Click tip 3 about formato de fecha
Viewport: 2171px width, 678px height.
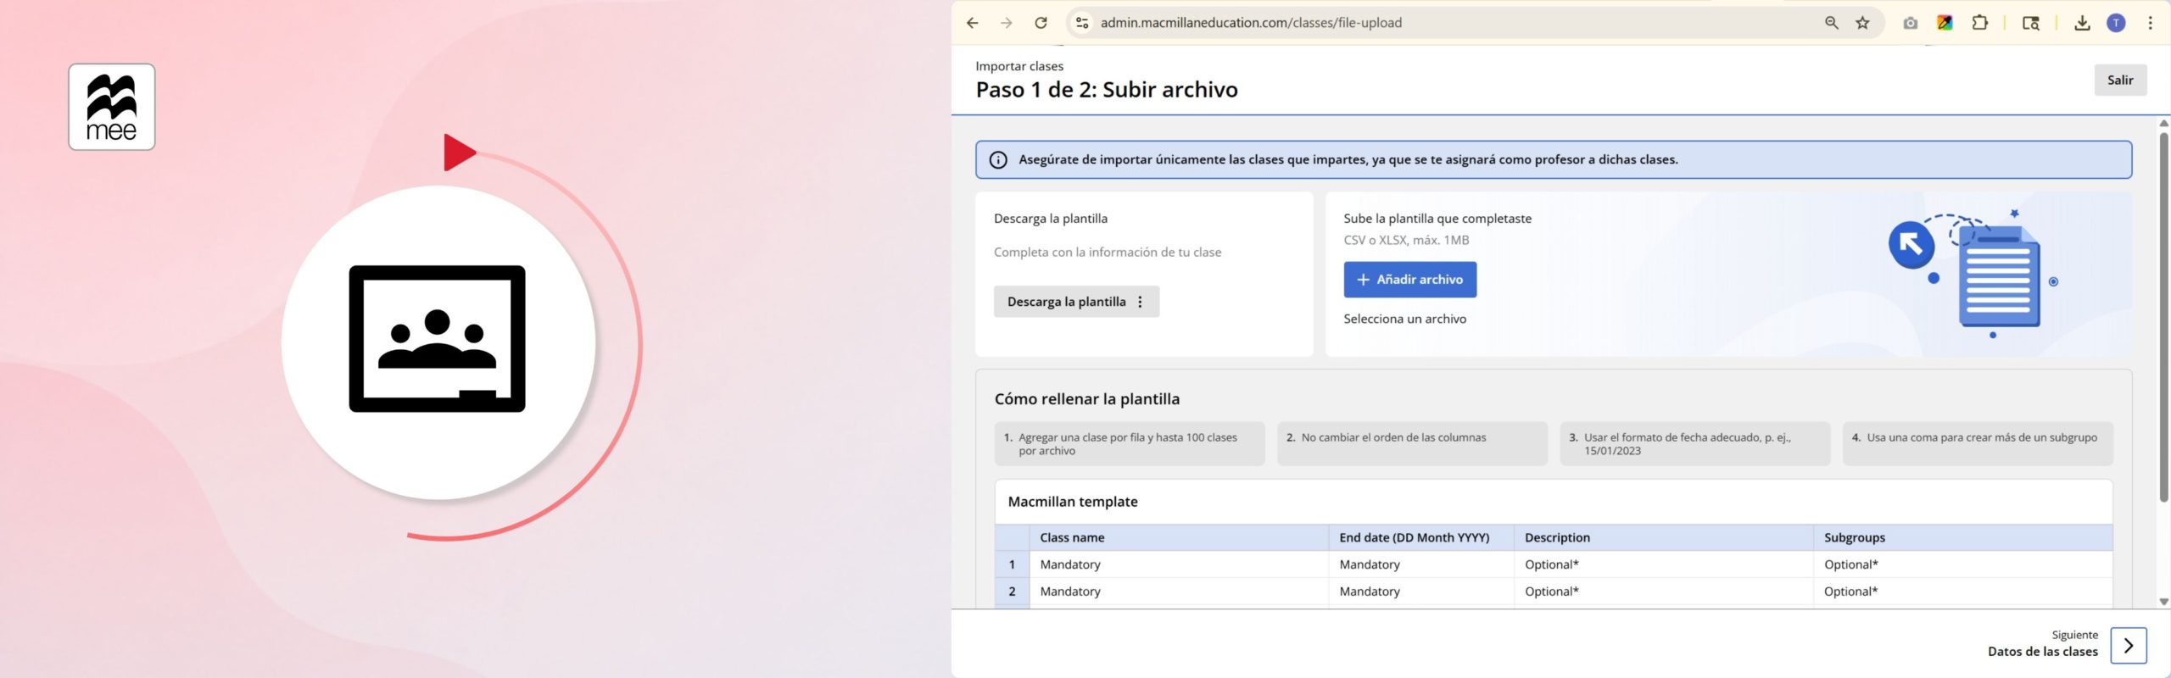[1695, 444]
